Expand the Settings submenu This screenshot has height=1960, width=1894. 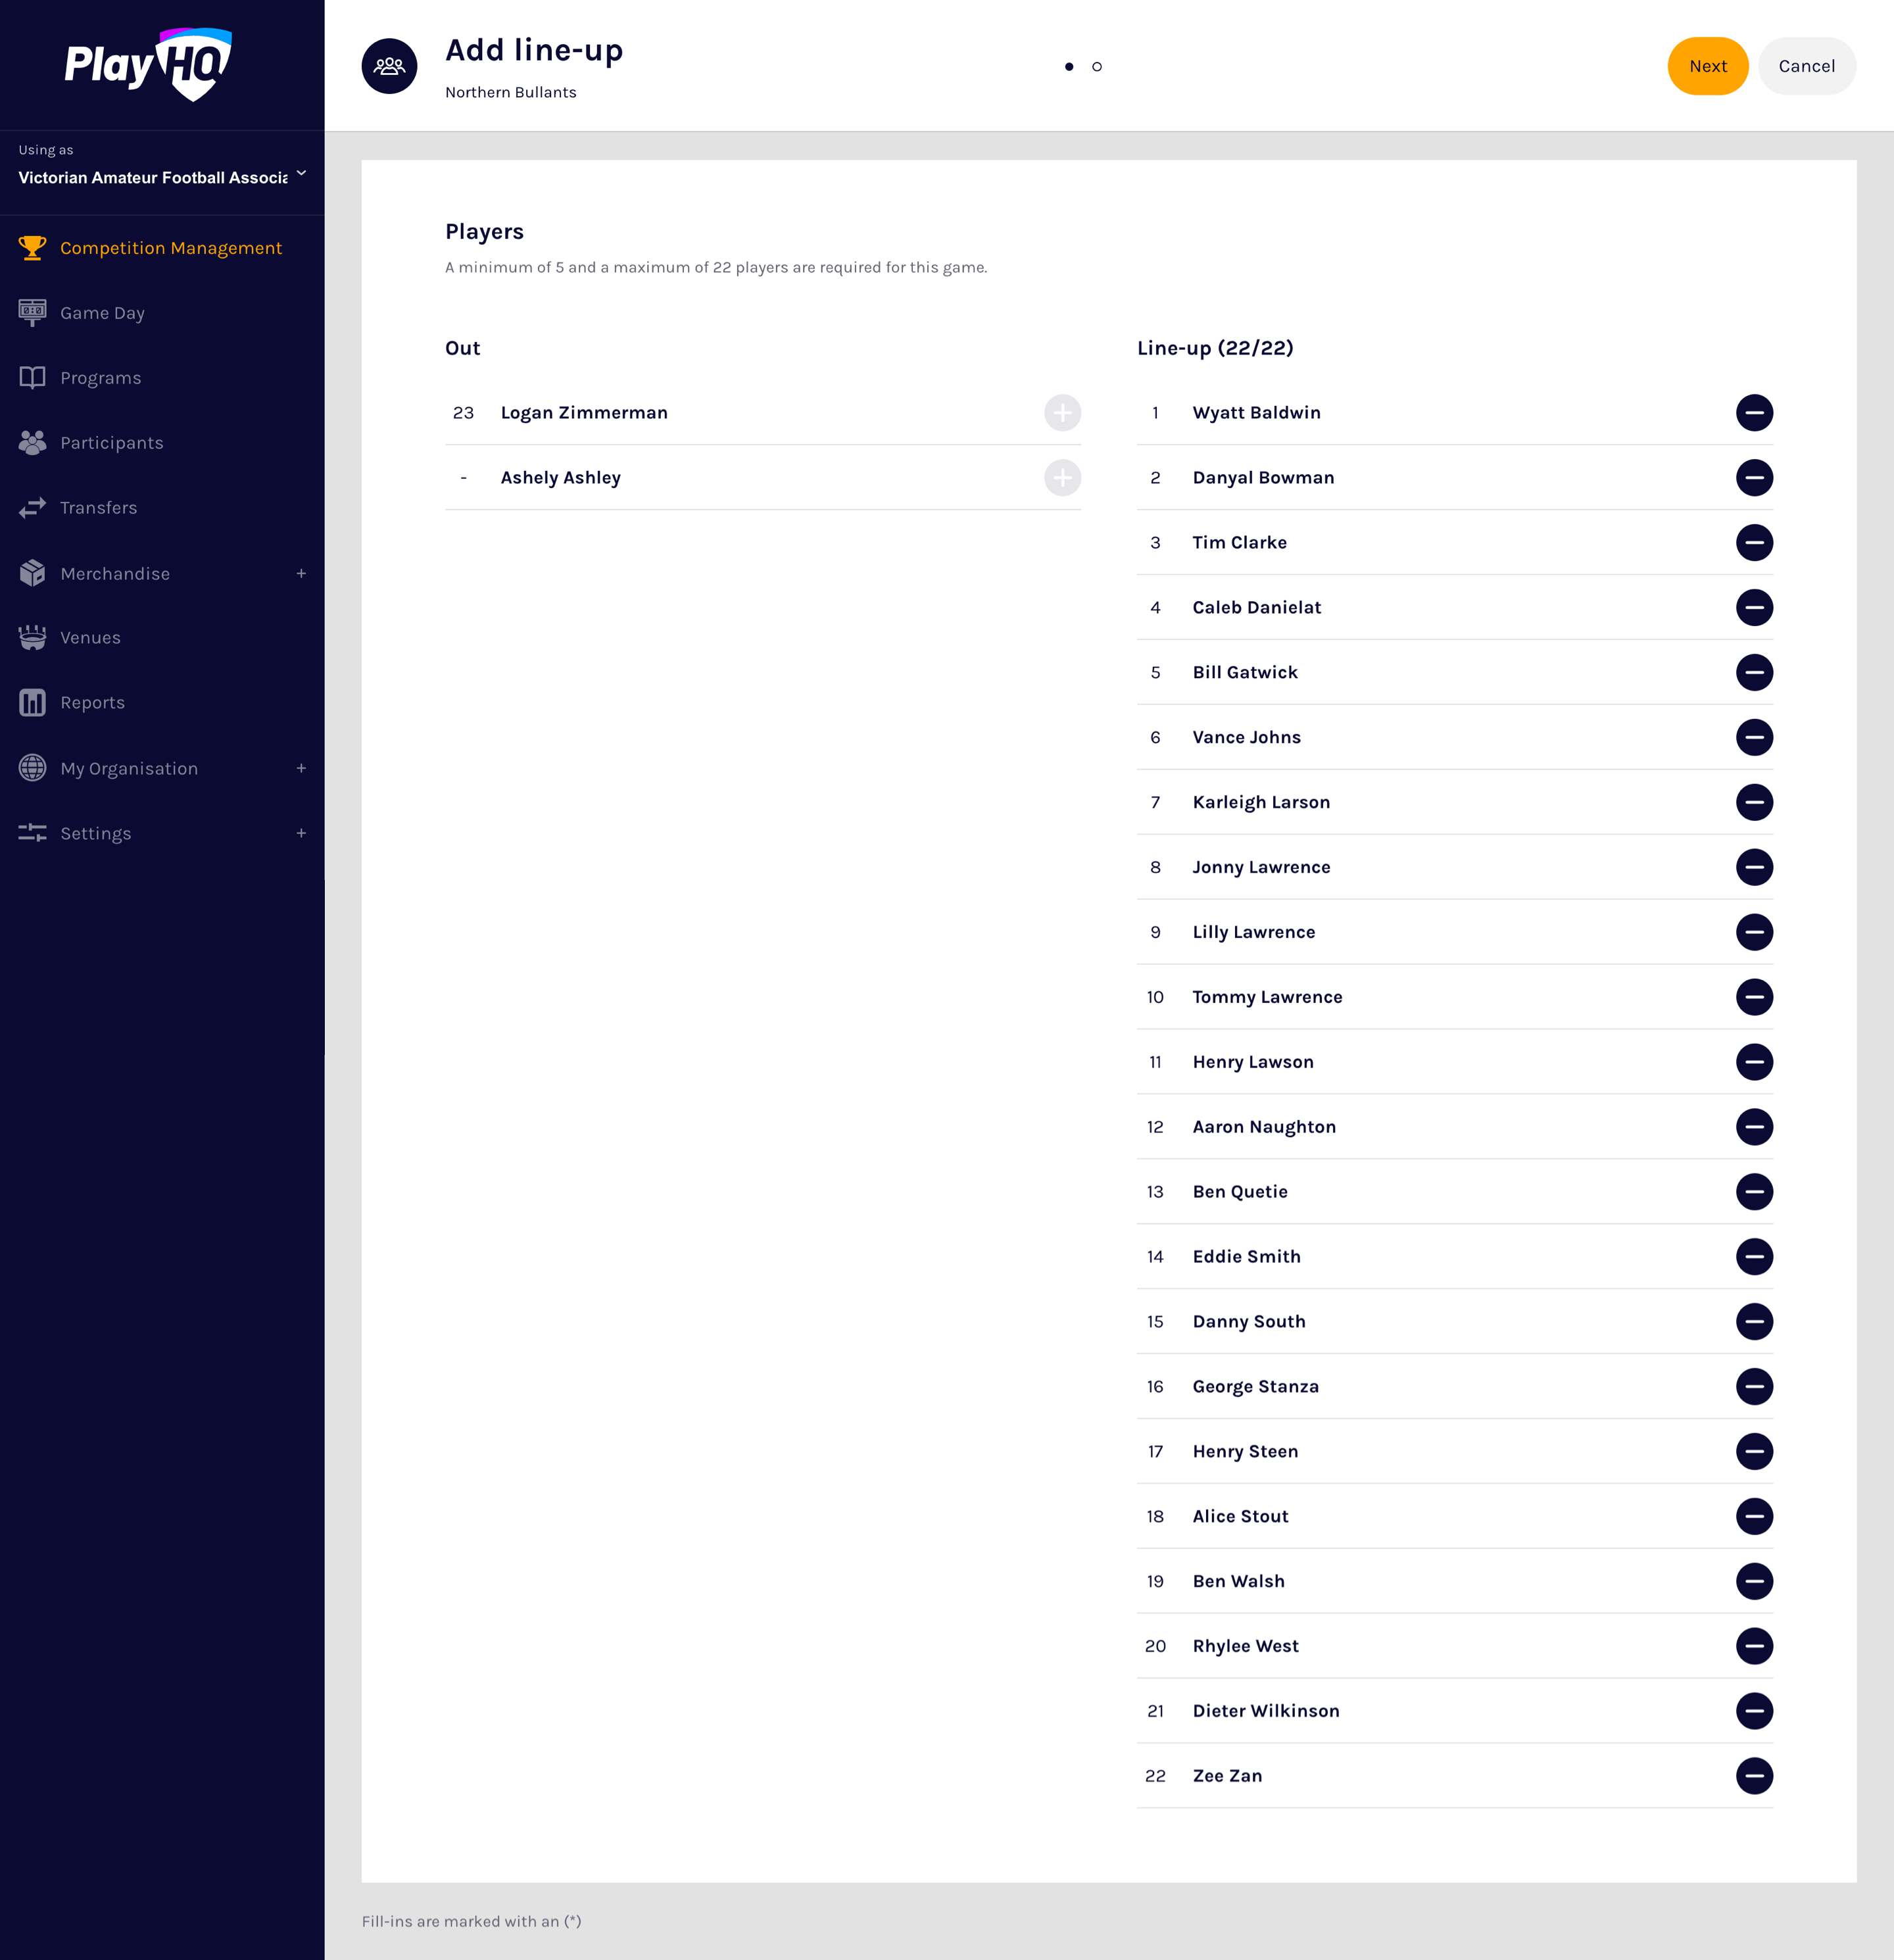coord(301,834)
